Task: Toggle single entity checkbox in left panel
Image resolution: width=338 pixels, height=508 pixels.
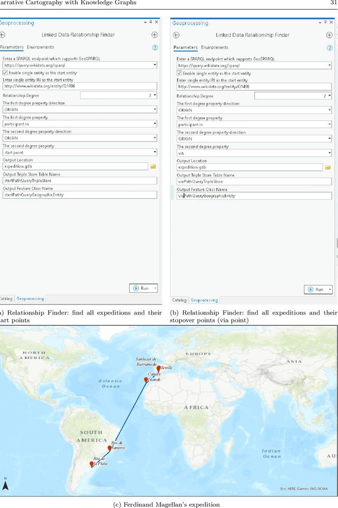Action: [x=5, y=72]
